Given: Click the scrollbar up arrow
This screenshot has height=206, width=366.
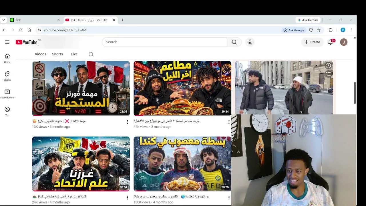Looking at the screenshot, I should point(355,38).
